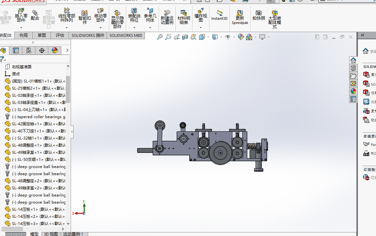376x236 pixels.
Task: Open DisplayManager color ball tab
Action: [x=55, y=50]
